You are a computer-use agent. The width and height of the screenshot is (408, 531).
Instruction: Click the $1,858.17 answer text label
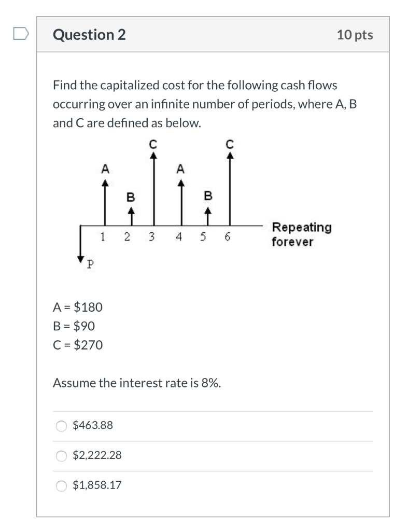coord(97,485)
